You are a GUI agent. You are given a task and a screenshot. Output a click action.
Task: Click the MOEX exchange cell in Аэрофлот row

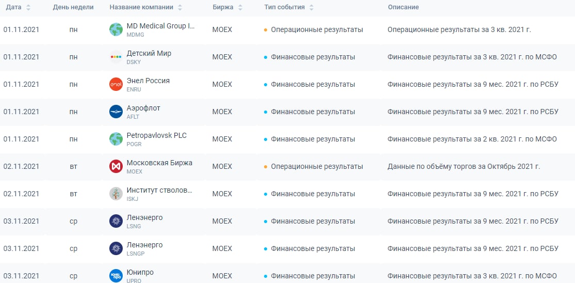click(x=222, y=112)
